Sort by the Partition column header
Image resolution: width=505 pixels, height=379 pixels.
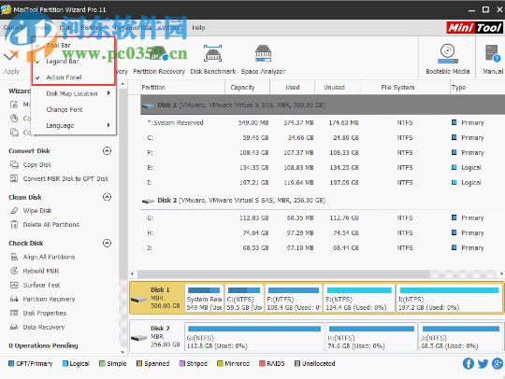point(182,87)
